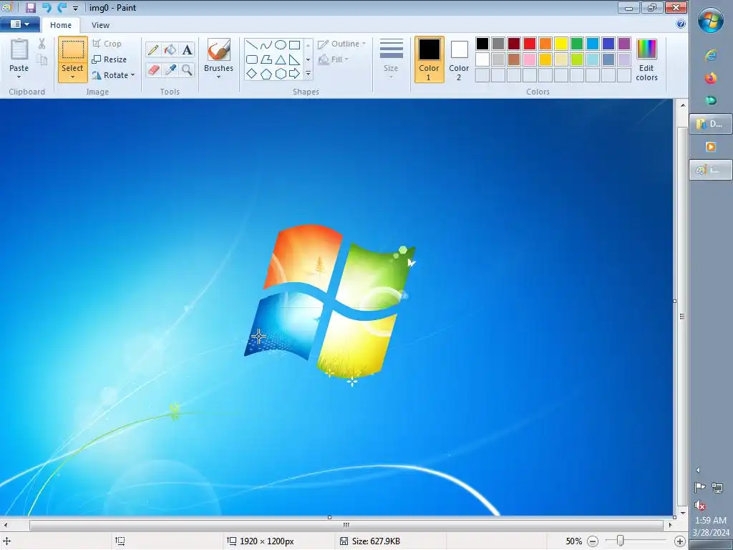Pick the purple color swatch
The height and width of the screenshot is (550, 733).
624,44
